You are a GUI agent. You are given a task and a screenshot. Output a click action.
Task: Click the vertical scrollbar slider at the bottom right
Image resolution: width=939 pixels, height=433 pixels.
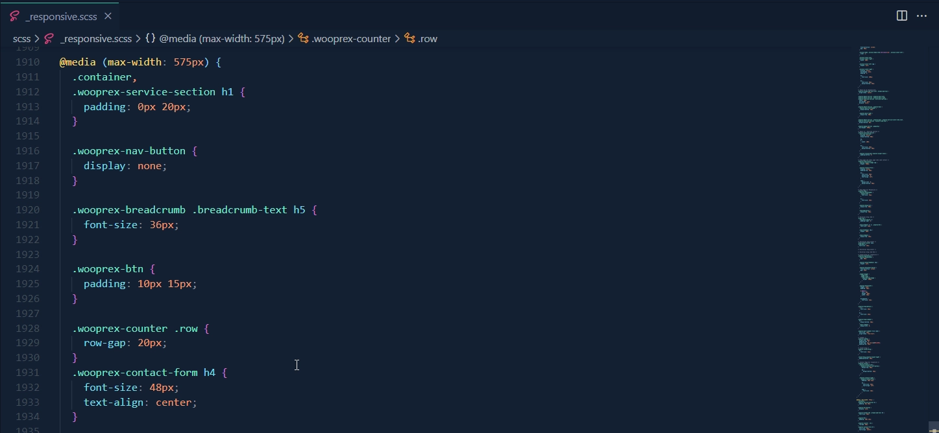933,429
